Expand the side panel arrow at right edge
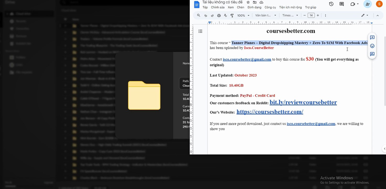This screenshot has width=386, height=189. click(x=384, y=149)
